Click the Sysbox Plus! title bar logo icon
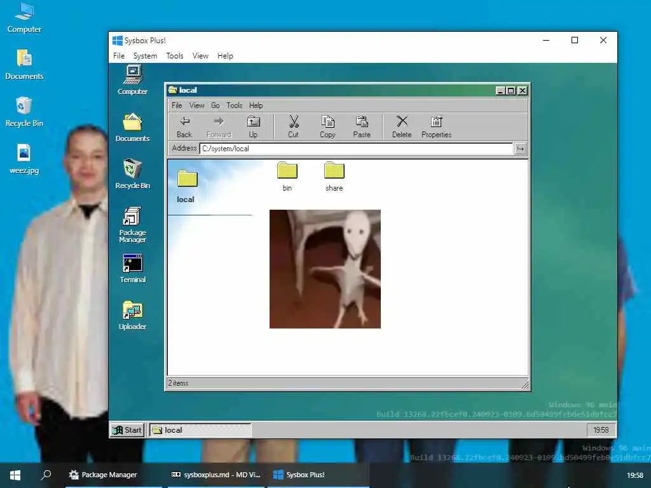 pyautogui.click(x=118, y=40)
